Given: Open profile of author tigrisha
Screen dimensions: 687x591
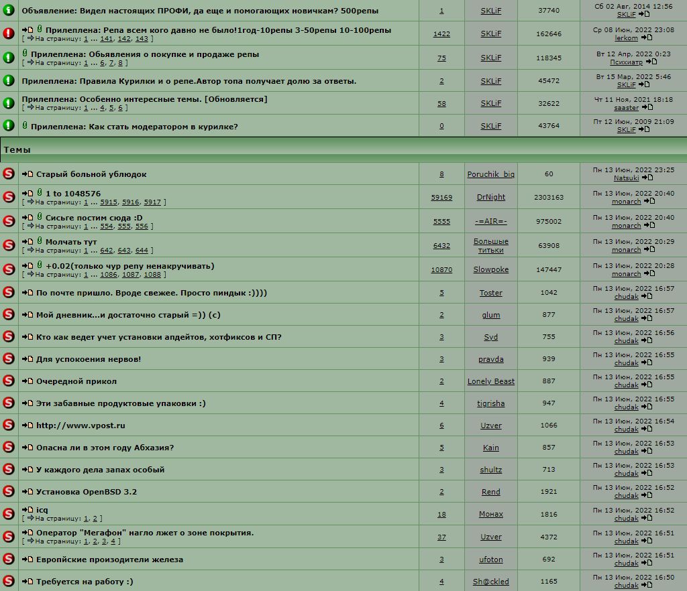Looking at the screenshot, I should (x=490, y=403).
